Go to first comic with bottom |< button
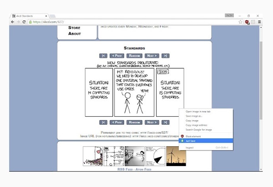This screenshot has height=187, width=273. coord(103,123)
